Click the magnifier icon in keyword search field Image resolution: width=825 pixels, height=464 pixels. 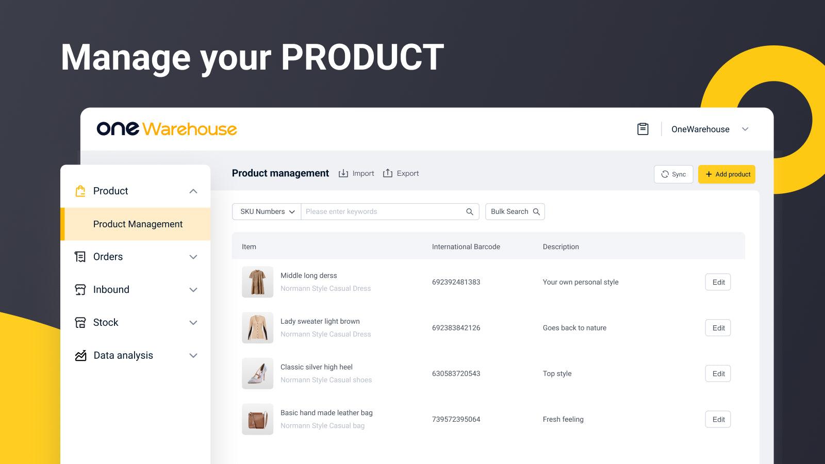tap(470, 211)
